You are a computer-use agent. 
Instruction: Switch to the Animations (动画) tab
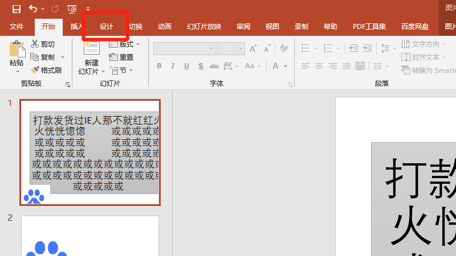point(165,27)
